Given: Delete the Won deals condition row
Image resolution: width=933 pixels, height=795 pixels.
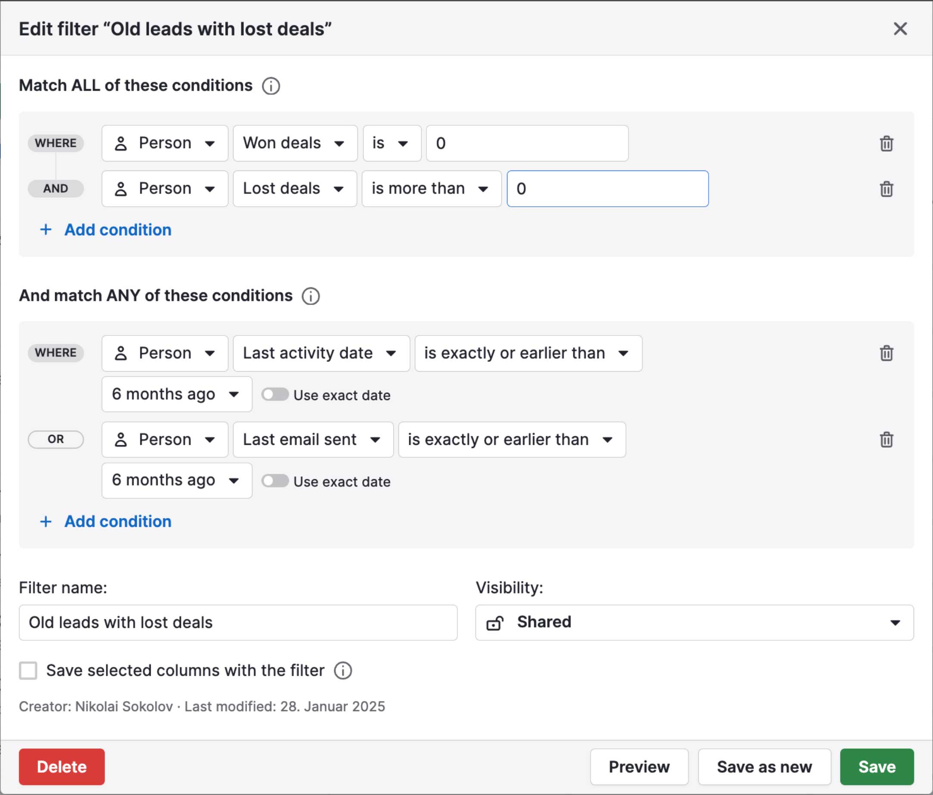Looking at the screenshot, I should coord(886,143).
